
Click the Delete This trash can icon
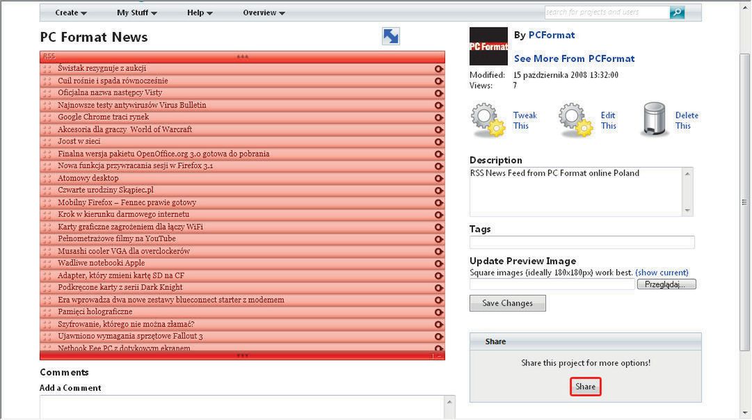(x=655, y=120)
